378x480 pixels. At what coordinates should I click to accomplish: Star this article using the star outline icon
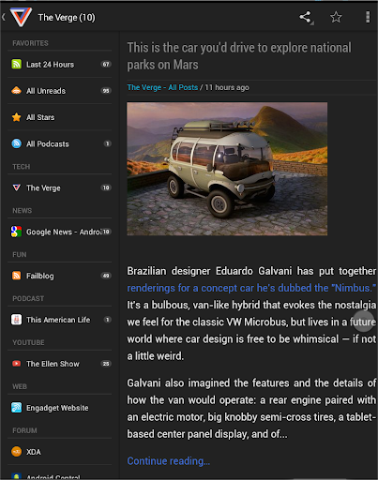[336, 17]
